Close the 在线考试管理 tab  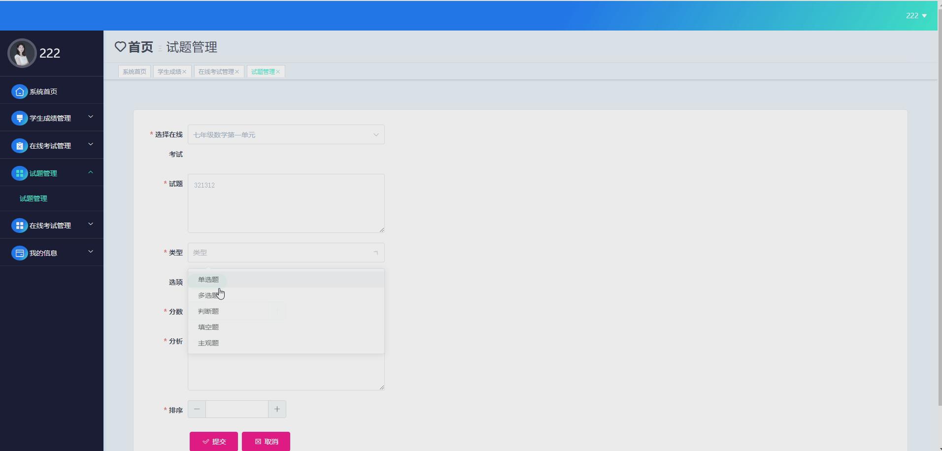tap(238, 71)
